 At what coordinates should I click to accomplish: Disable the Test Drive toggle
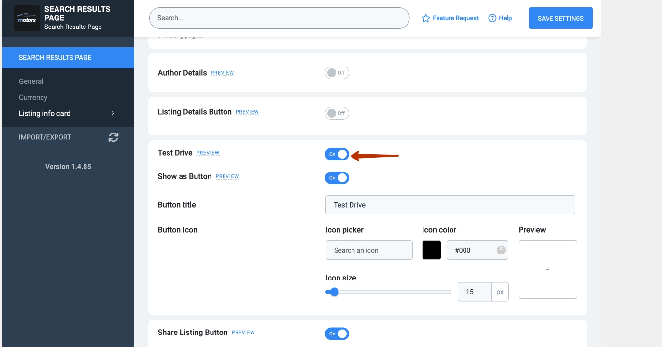pos(337,154)
